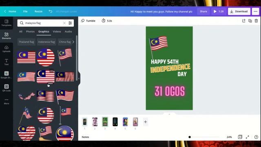Open the Google Drive sidebar panel
The height and width of the screenshot is (147, 261).
pos(7,75)
